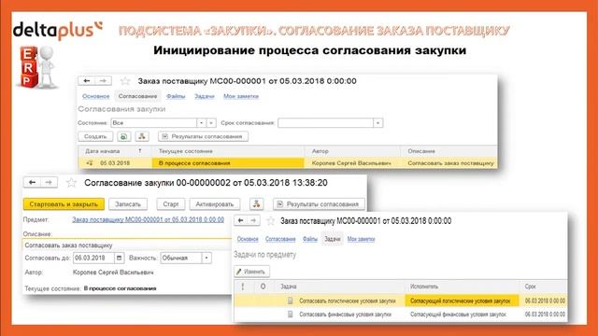The width and height of the screenshot is (598, 336).
Task: Open the Срок согласования dropdown
Action: pyautogui.click(x=377, y=123)
